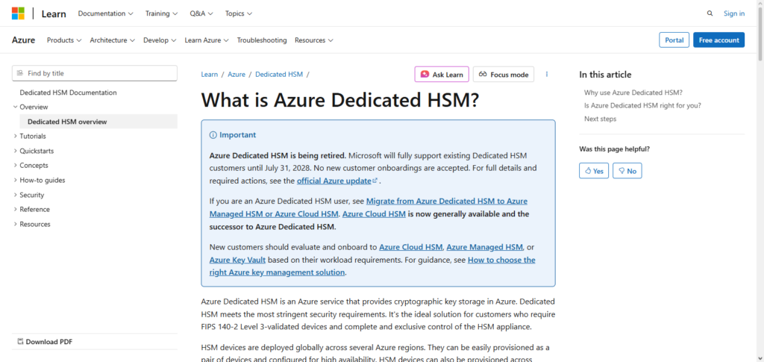Click the No helpful button
Image resolution: width=764 pixels, height=362 pixels.
tap(627, 171)
